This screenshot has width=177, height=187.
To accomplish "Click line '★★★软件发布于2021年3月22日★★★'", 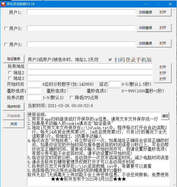I will click(88, 179).
